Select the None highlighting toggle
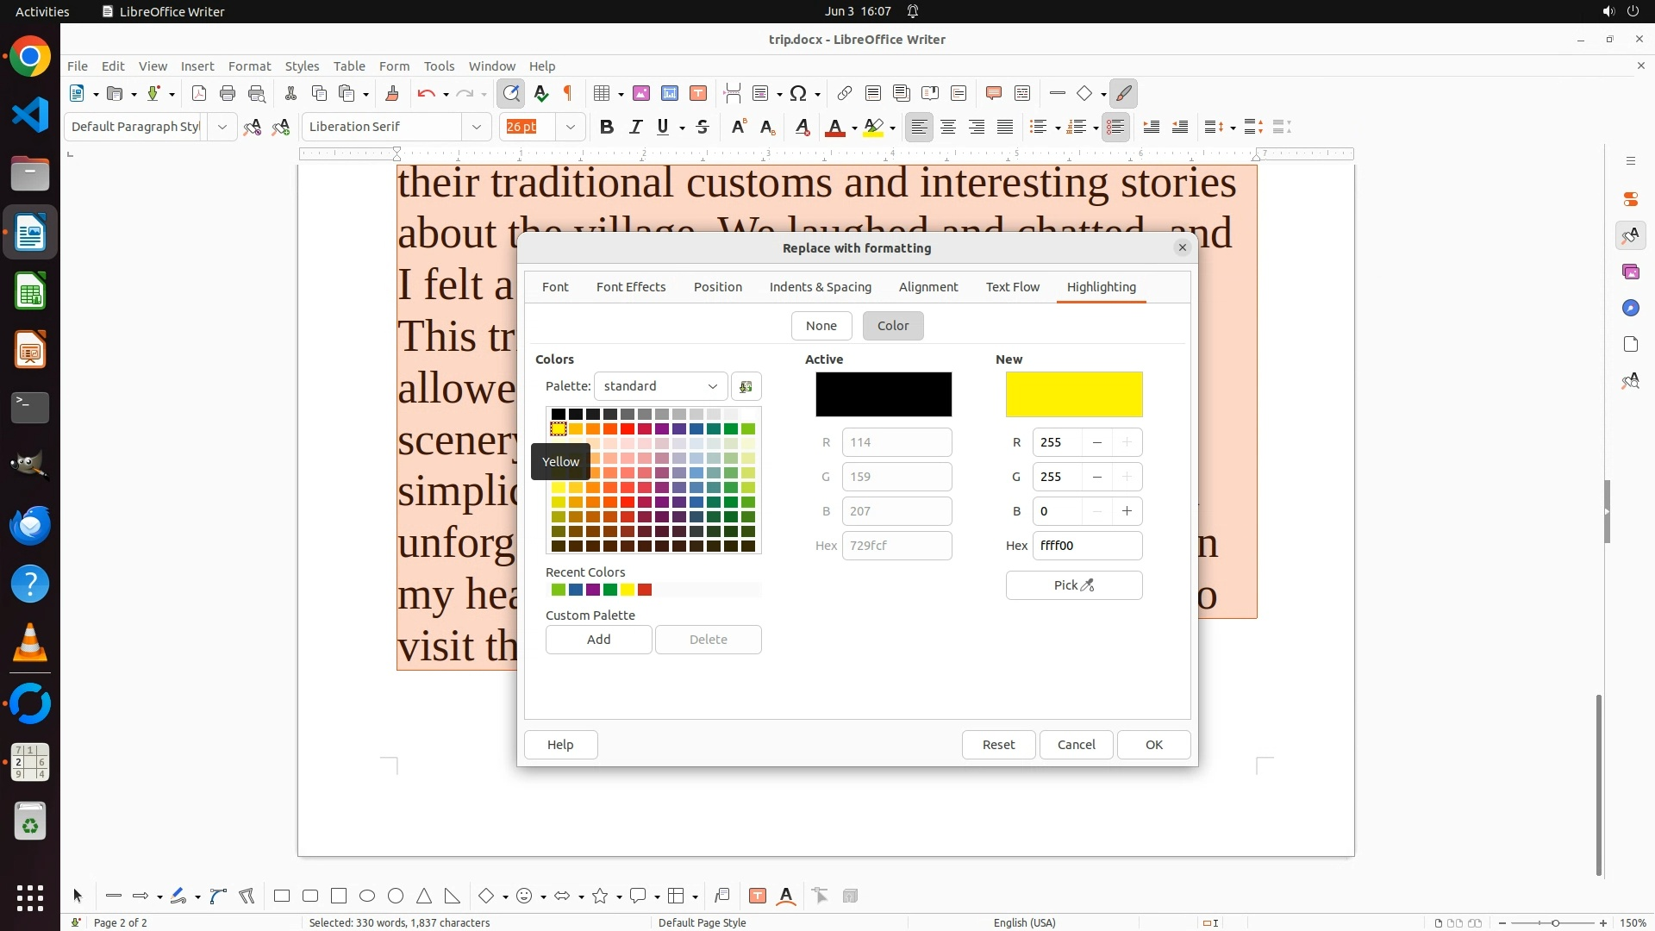The height and width of the screenshot is (931, 1655). [x=821, y=326]
